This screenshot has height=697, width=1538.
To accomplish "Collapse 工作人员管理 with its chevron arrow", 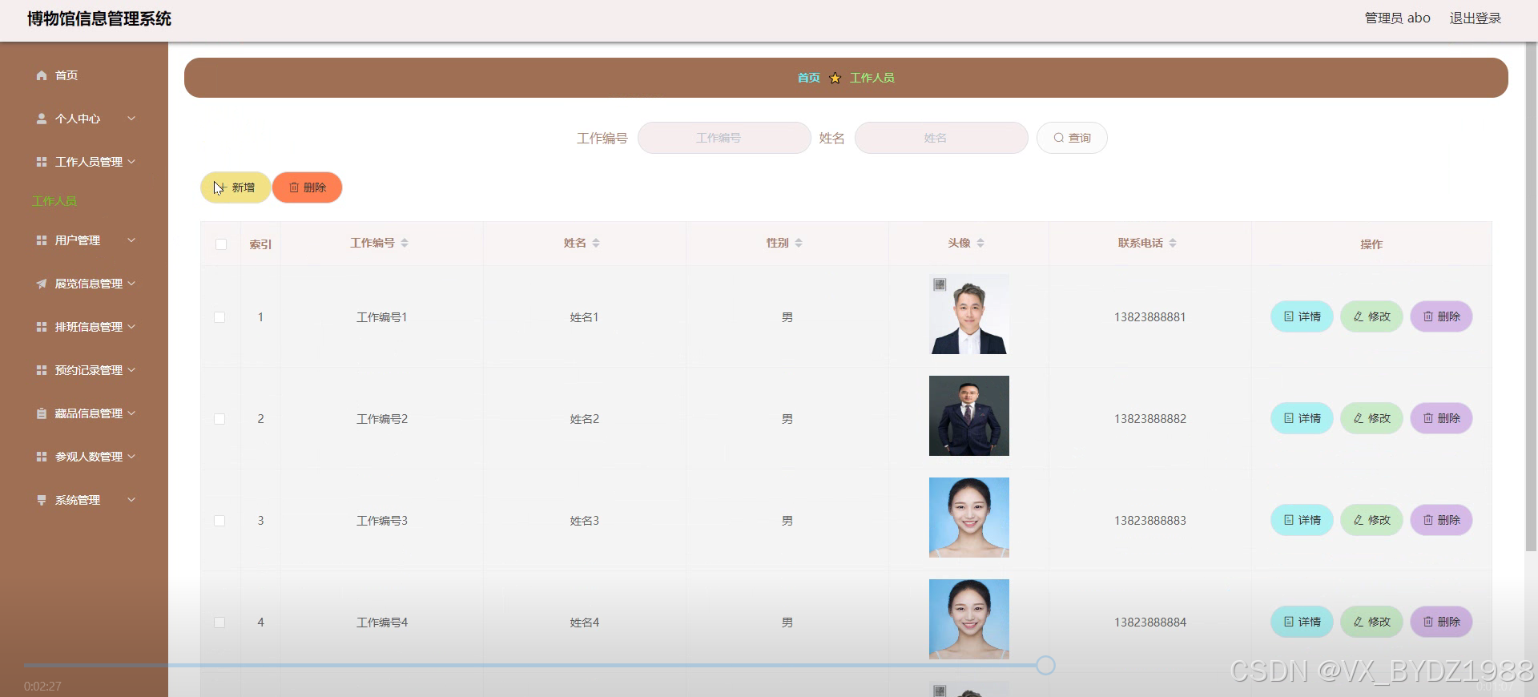I will pos(131,162).
